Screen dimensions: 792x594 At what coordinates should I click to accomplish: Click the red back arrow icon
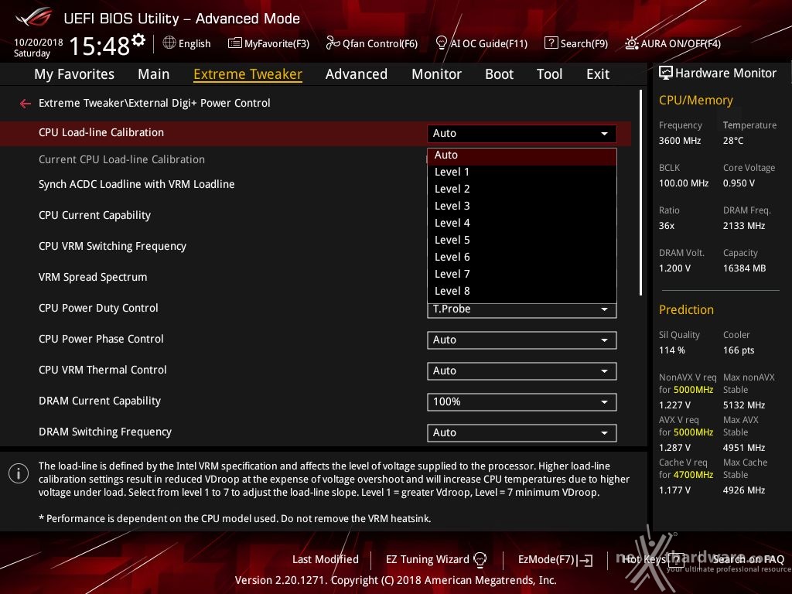click(x=26, y=104)
